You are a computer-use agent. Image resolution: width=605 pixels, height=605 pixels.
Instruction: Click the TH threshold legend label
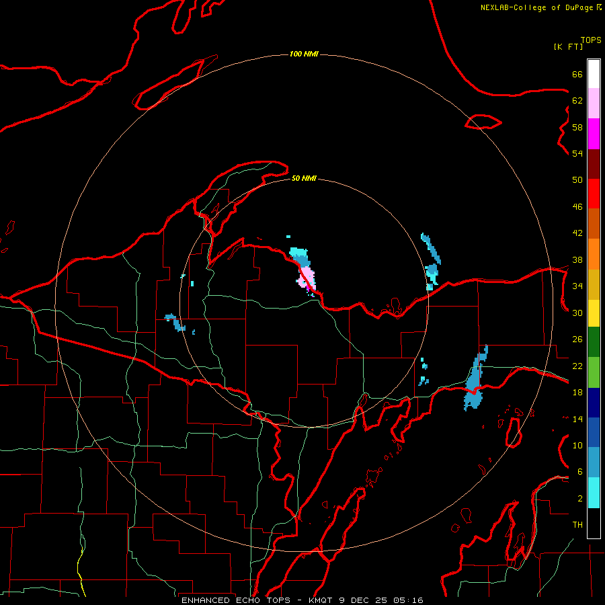[577, 525]
